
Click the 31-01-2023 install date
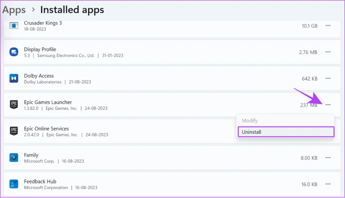(113, 56)
